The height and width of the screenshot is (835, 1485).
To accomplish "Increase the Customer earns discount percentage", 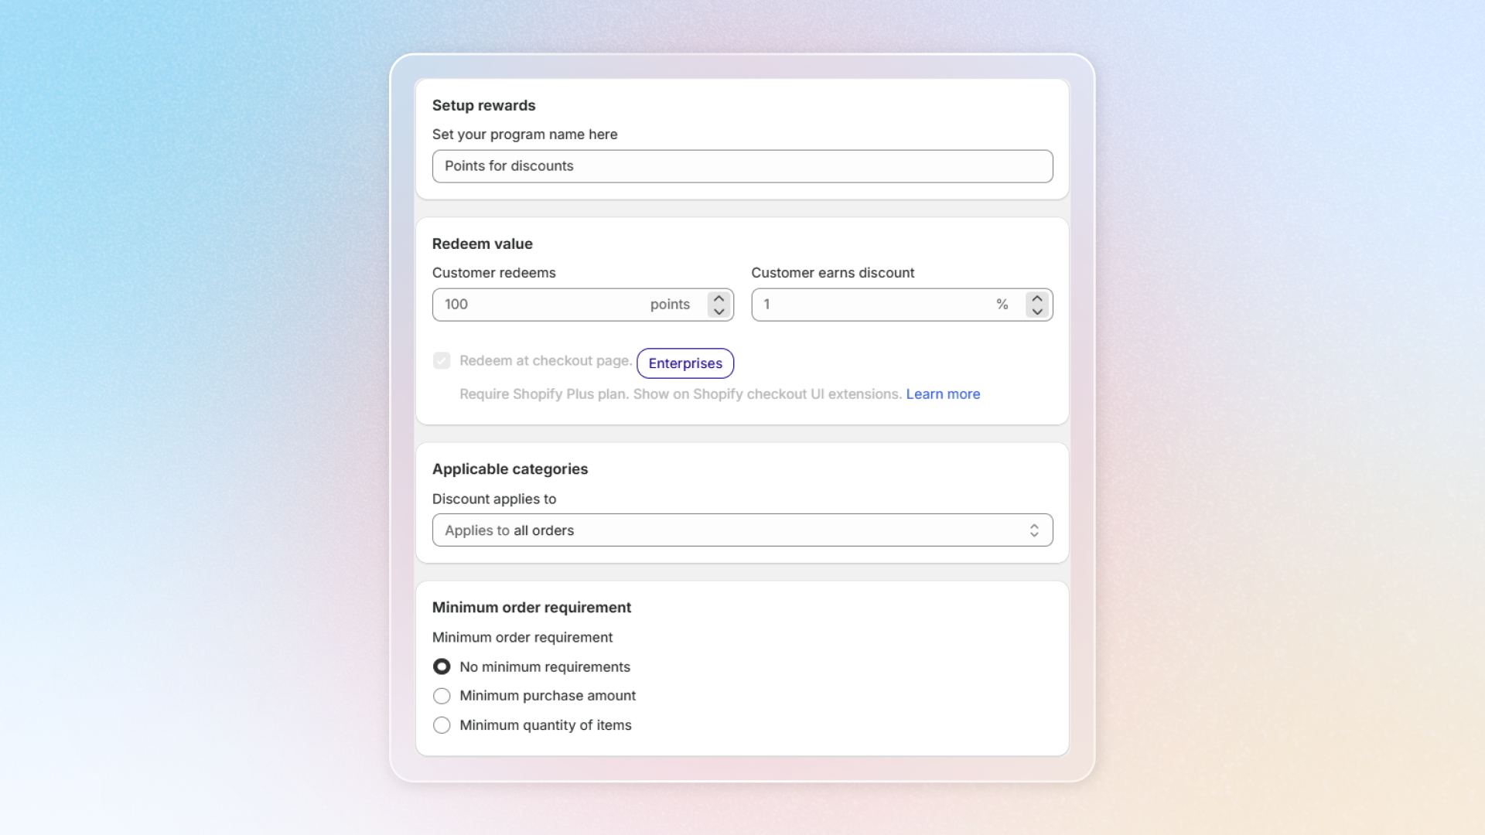I will coord(1037,298).
